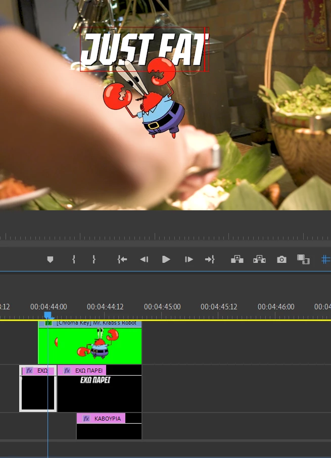Viewport: 331px width, 458px height.
Task: Click the timeline ruler at 00:04:44:12
Action: (x=105, y=307)
